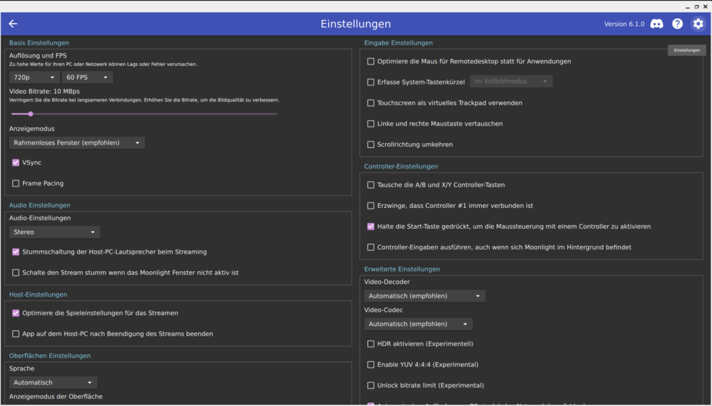The image size is (712, 406).
Task: Enable Linke und rechte Maustaste vertauschen
Action: click(371, 124)
